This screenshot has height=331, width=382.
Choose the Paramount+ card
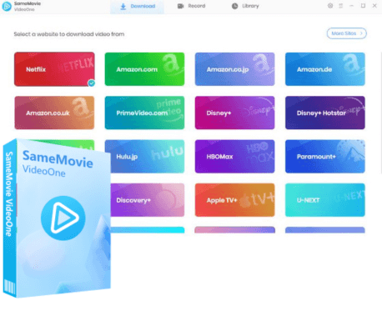click(325, 157)
